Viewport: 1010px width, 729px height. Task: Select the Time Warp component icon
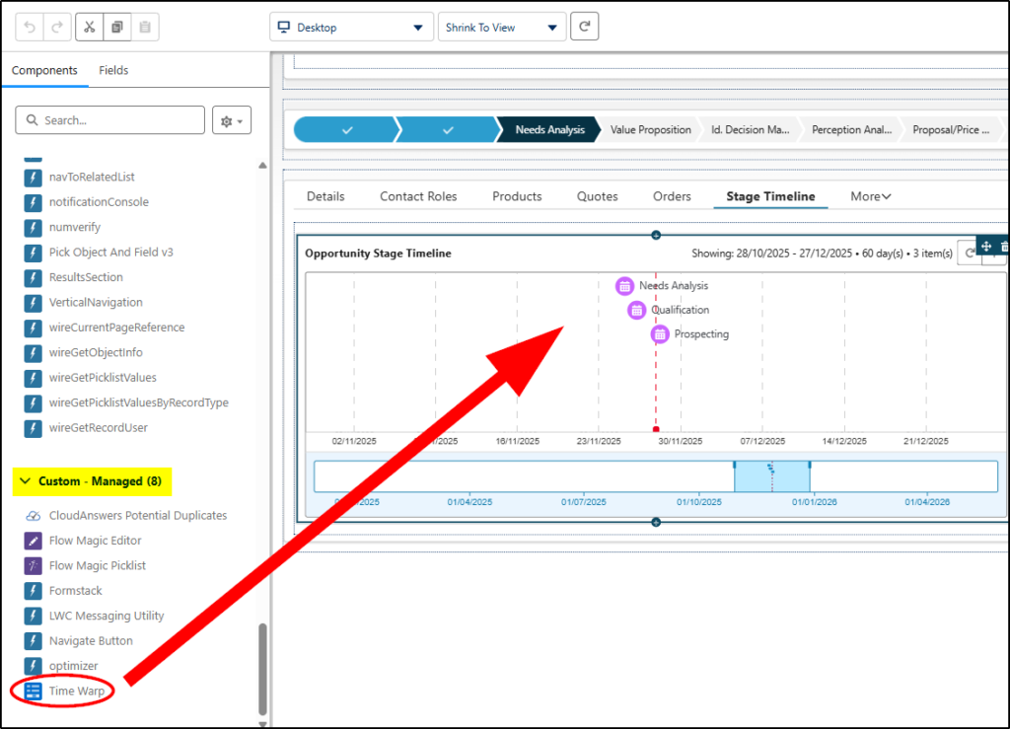pos(33,691)
